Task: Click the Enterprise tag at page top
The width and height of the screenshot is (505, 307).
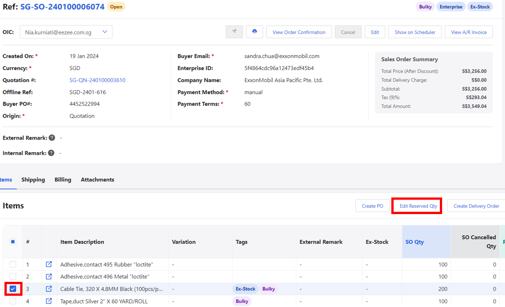Action: point(451,7)
